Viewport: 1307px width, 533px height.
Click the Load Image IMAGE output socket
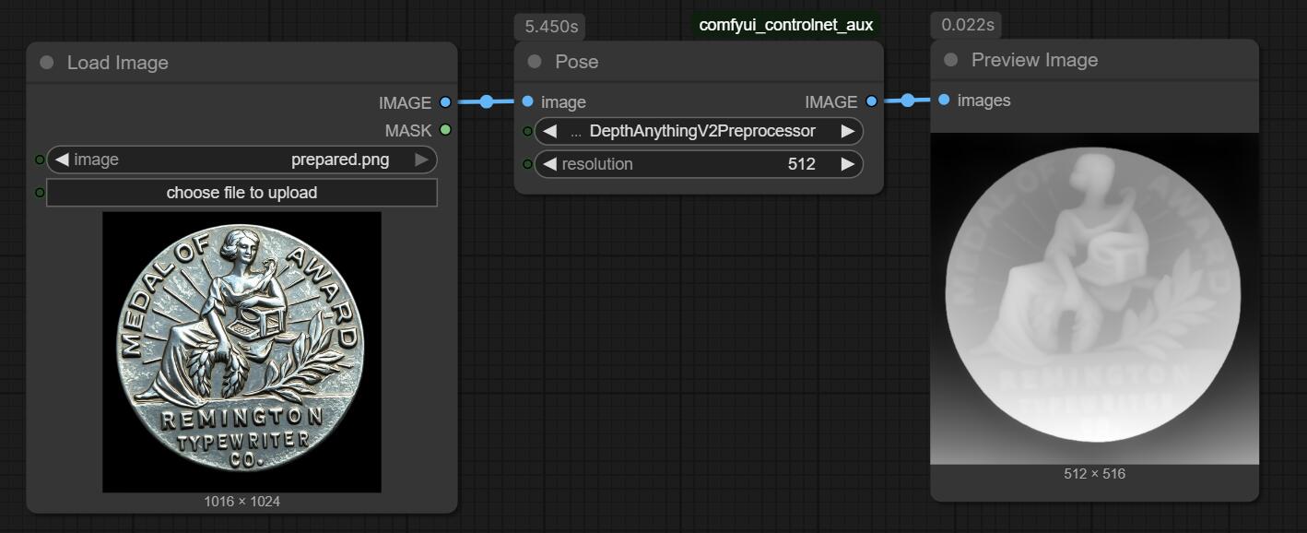445,102
